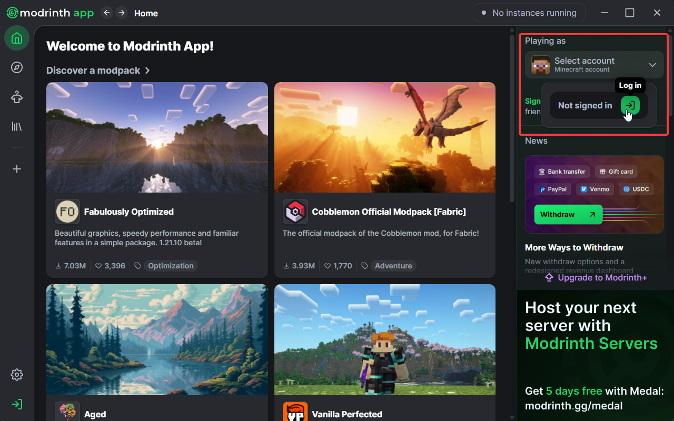Viewport: 674px width, 421px height.
Task: Click the Gift card chip
Action: [x=616, y=172]
